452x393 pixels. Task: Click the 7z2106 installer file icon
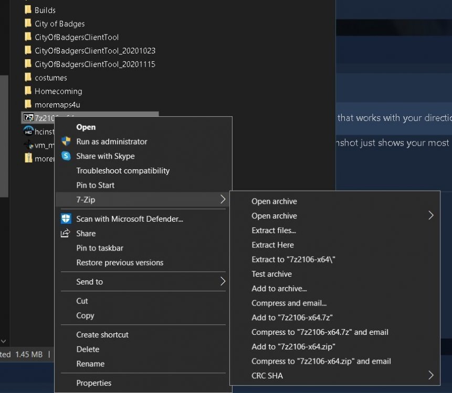(x=28, y=118)
